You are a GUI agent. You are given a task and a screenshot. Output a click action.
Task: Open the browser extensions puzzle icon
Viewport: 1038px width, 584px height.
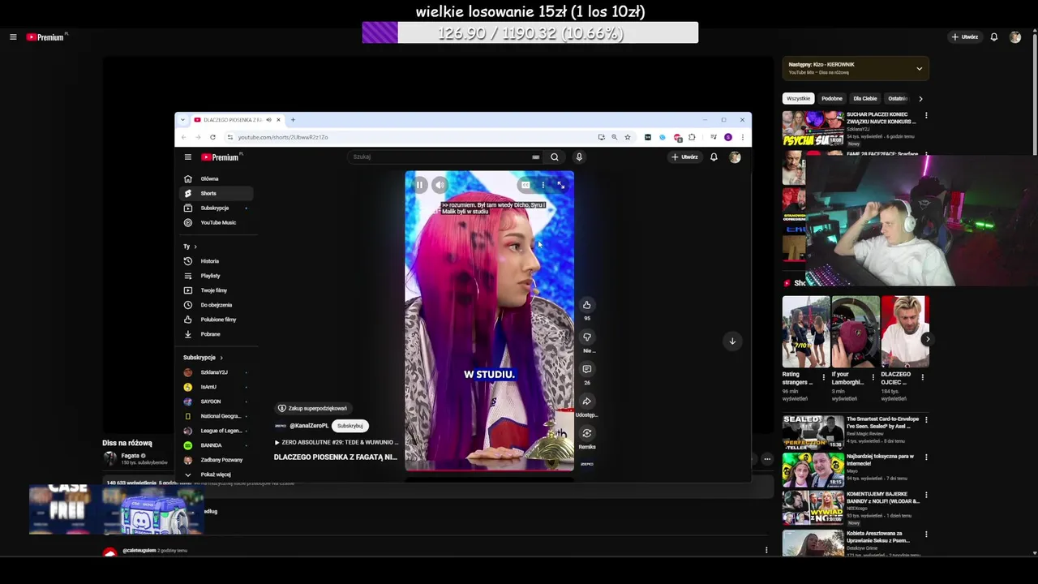[x=692, y=137]
